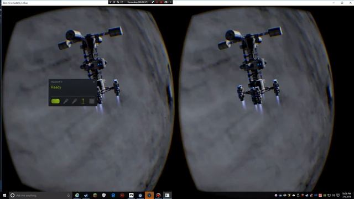
Task: Click the Steam system tray icon
Action: click(x=307, y=195)
